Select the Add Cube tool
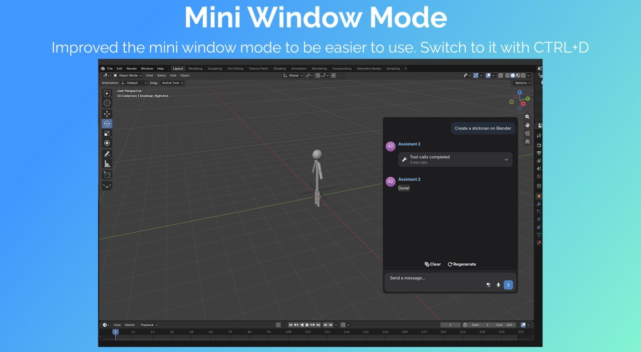 pos(107,174)
